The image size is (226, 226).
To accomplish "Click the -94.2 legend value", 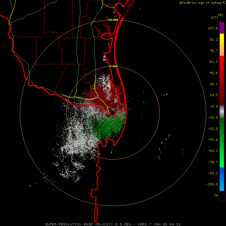I will (x=213, y=173).
